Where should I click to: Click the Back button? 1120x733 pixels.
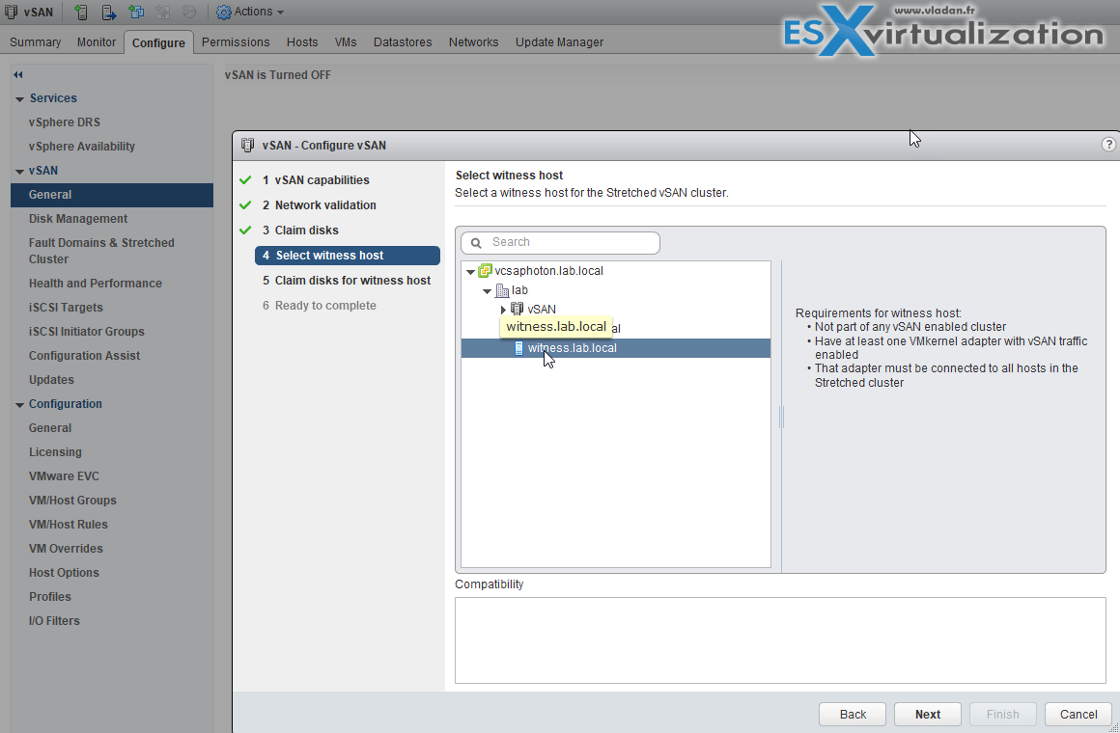(853, 714)
